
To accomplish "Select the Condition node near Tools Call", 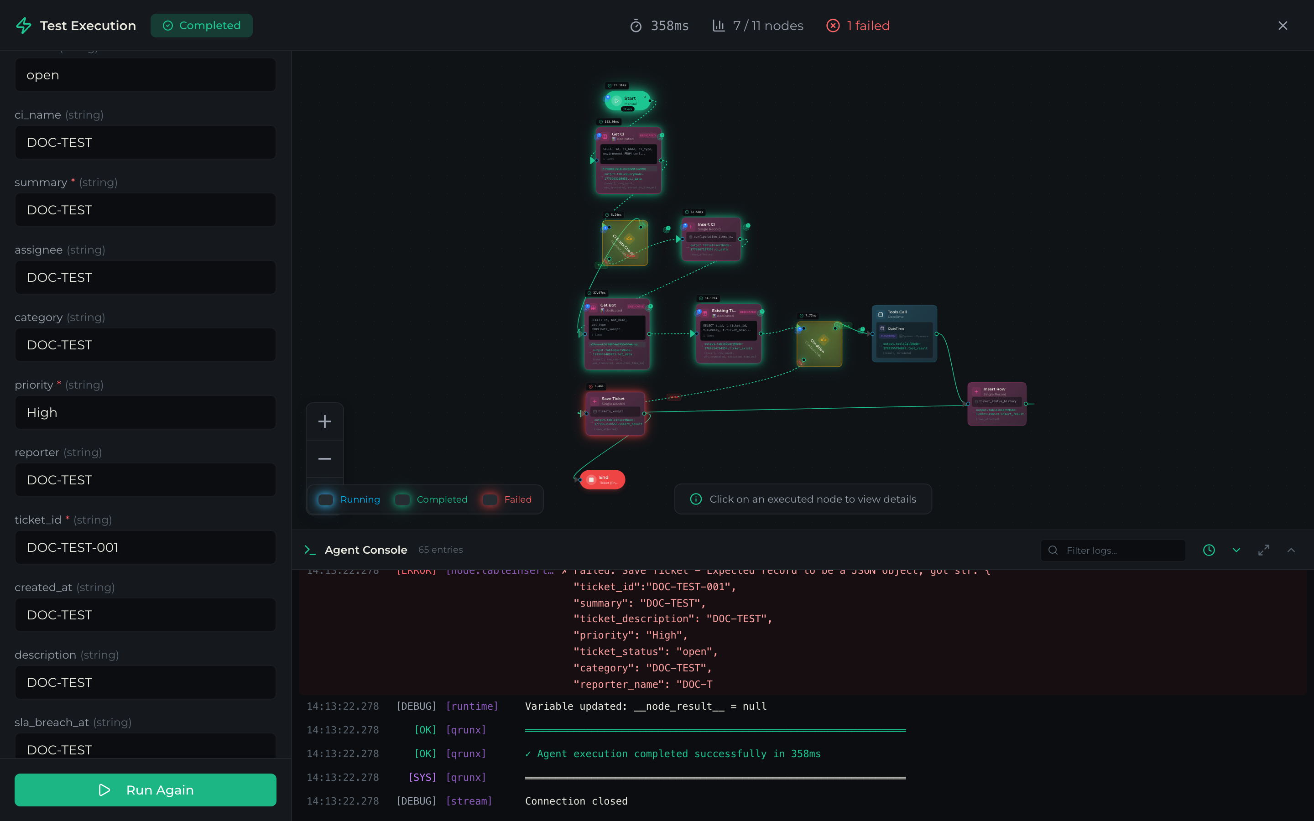I will [x=819, y=344].
